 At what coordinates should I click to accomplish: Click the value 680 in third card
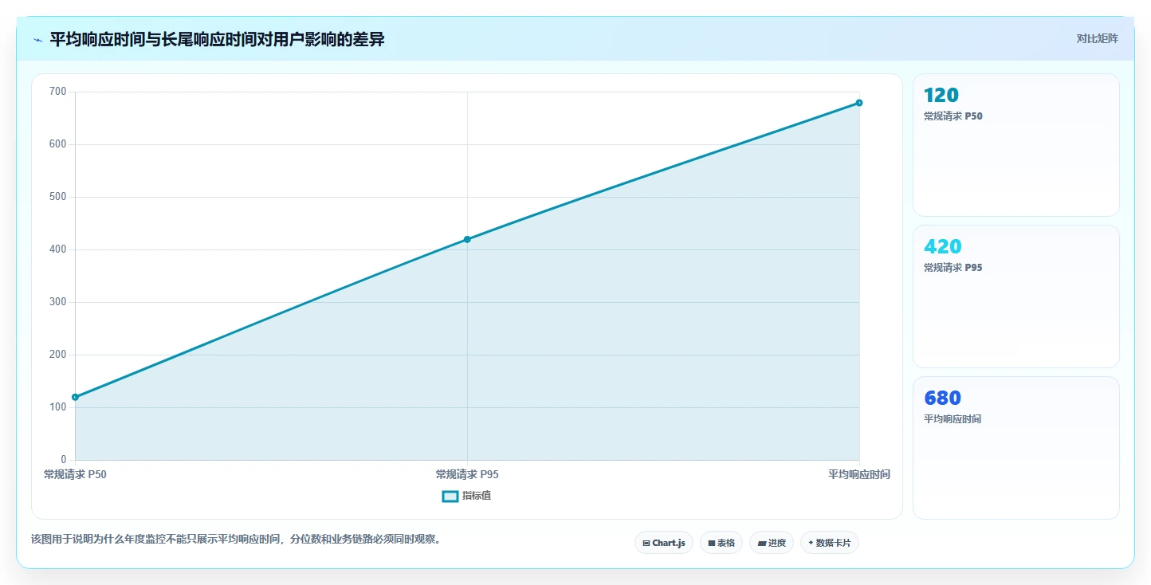(943, 398)
